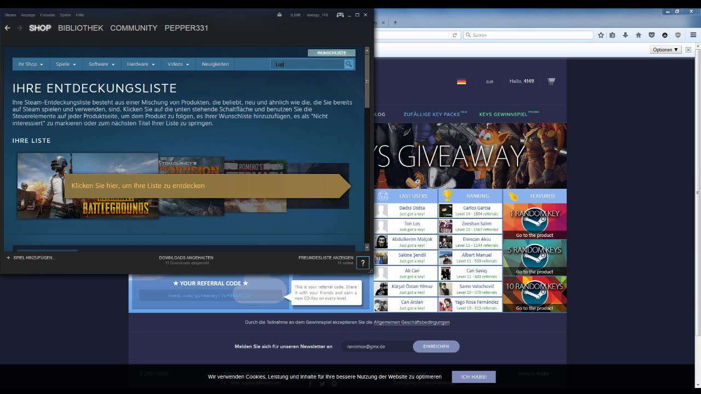
Task: Open the Pocket icon in browser toolbar
Action: point(652,35)
